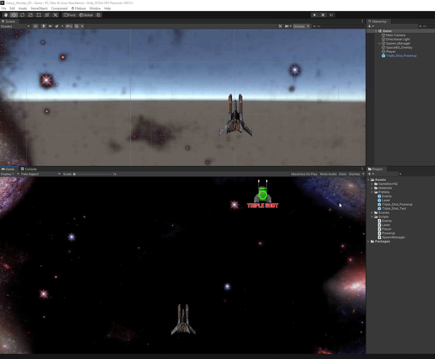
Task: Select Main Camera in Hierarchy
Action: pyautogui.click(x=395, y=35)
